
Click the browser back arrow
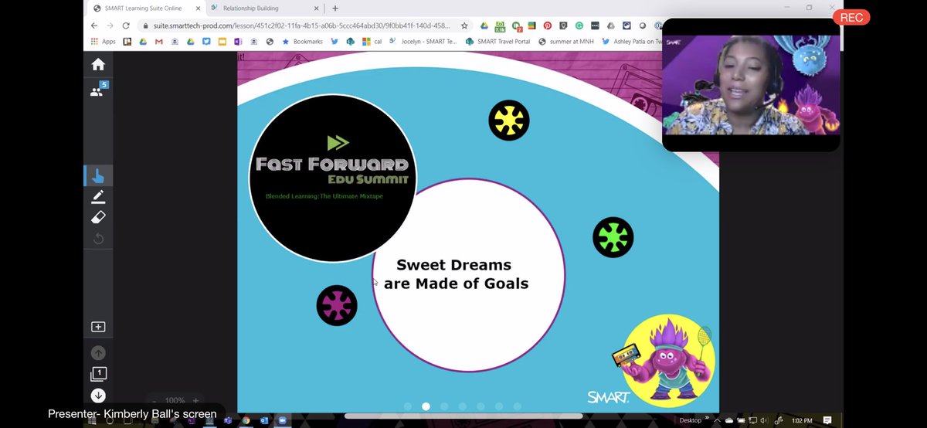(93, 25)
